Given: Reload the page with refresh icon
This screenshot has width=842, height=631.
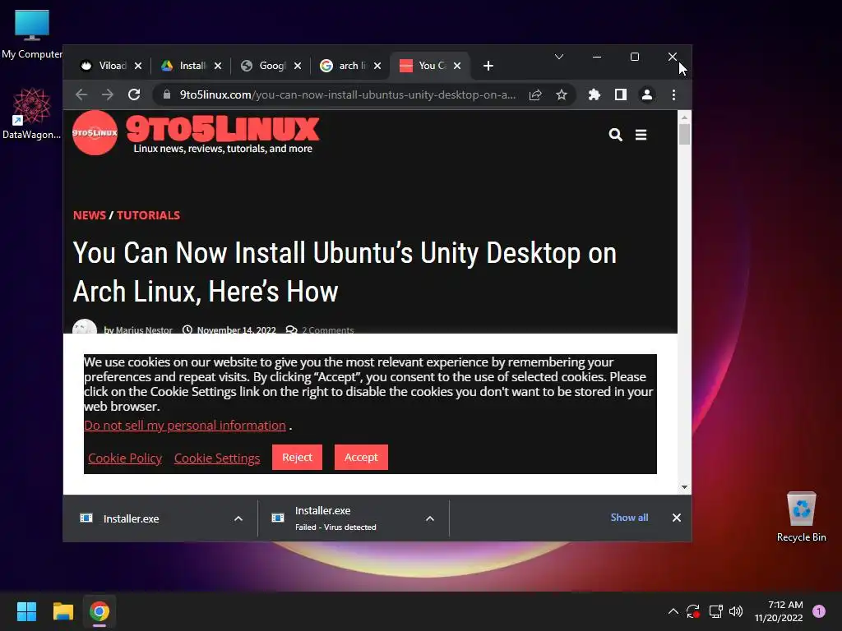Looking at the screenshot, I should pos(134,95).
